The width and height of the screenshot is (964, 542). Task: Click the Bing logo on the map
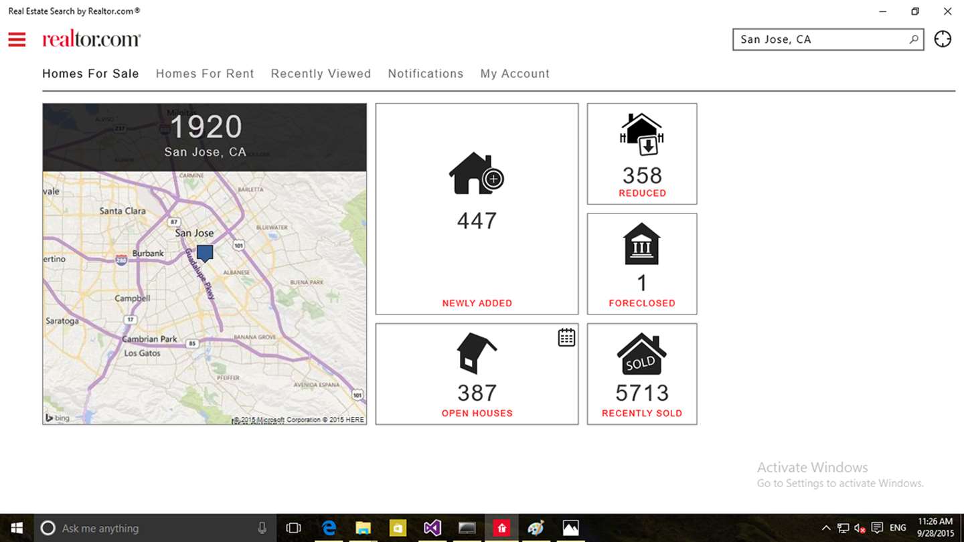click(x=58, y=418)
